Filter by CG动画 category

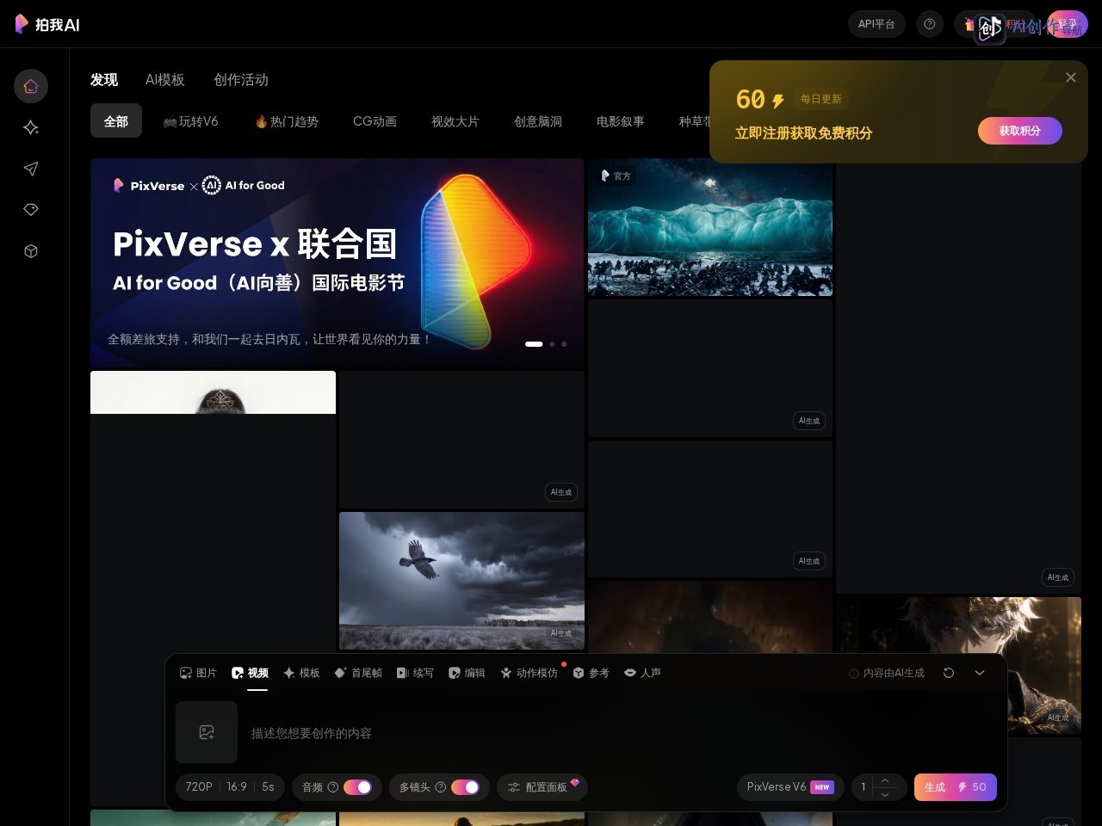(x=375, y=121)
